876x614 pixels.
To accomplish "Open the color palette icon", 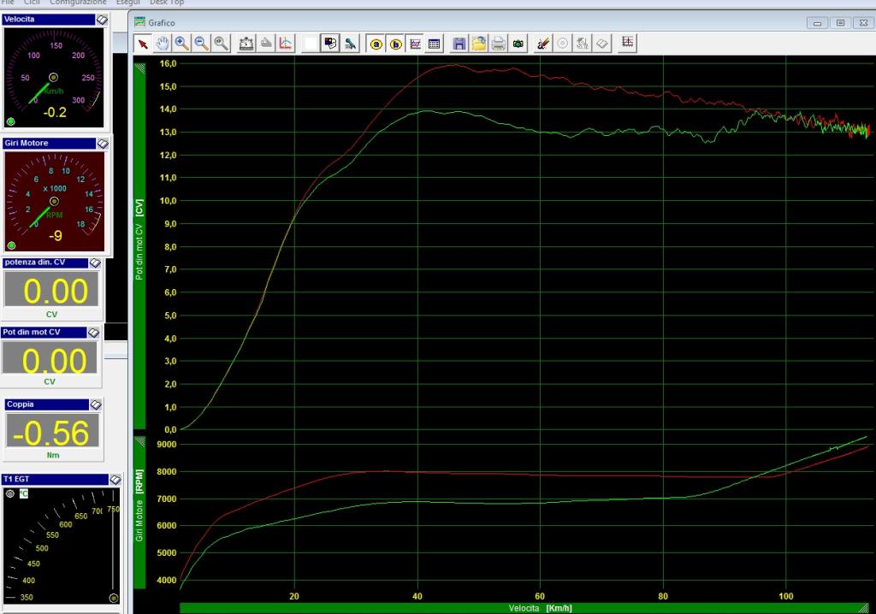I will click(x=330, y=44).
